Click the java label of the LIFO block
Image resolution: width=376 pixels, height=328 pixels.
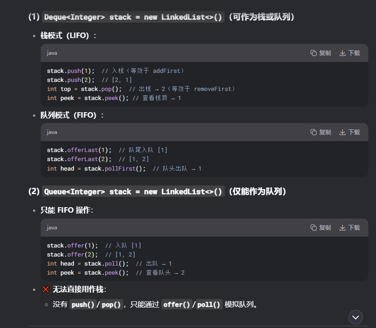(x=52, y=53)
